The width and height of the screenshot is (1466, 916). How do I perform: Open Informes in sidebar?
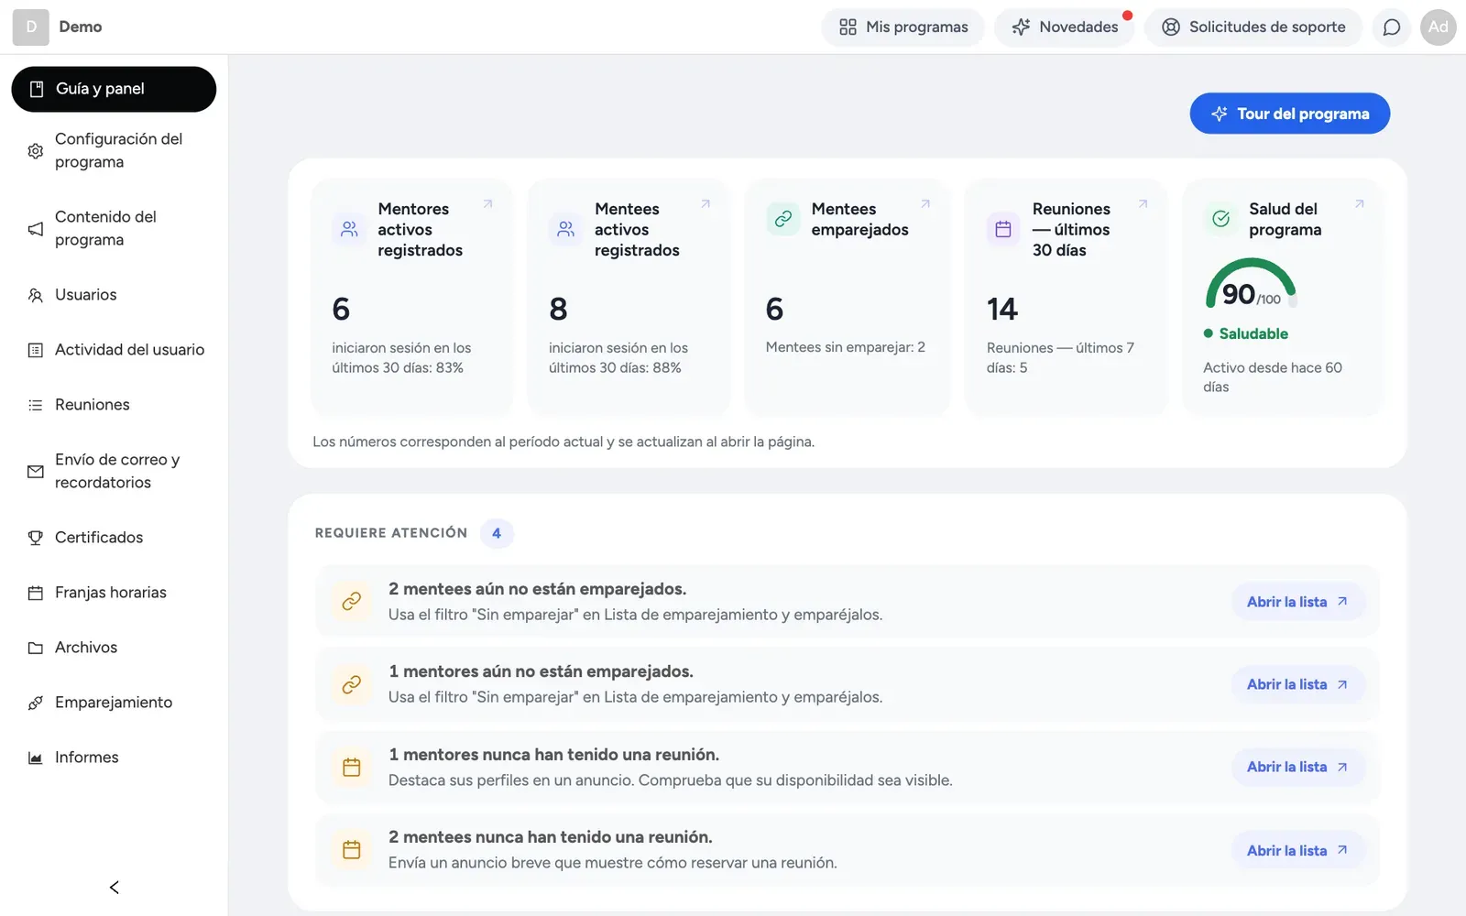click(114, 758)
